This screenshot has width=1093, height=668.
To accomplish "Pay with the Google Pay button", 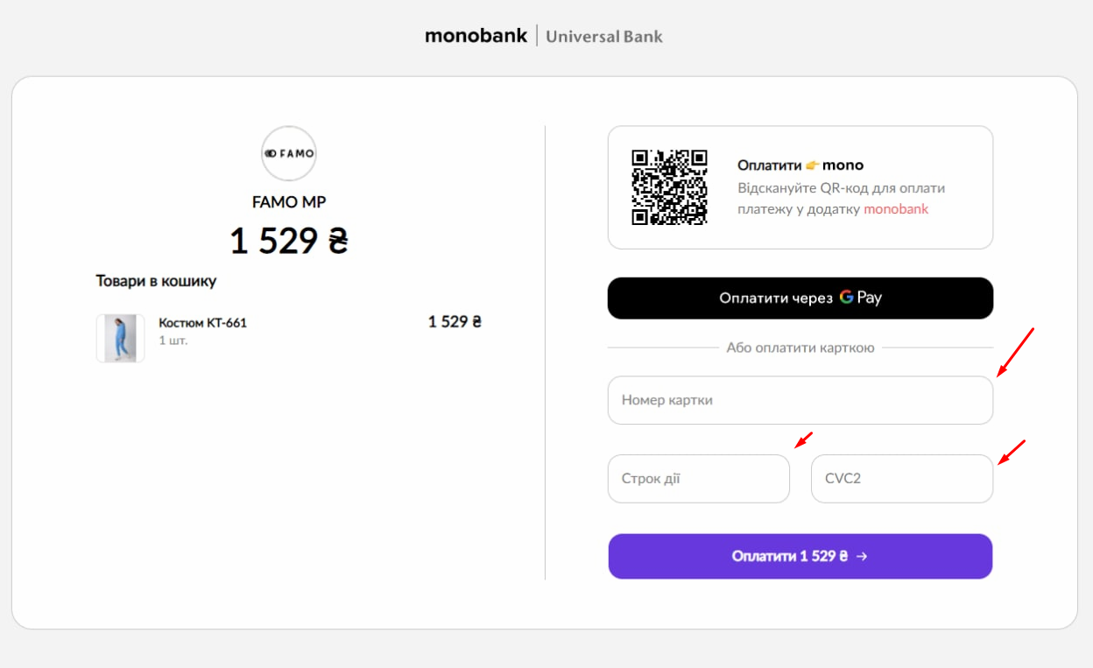I will (800, 298).
